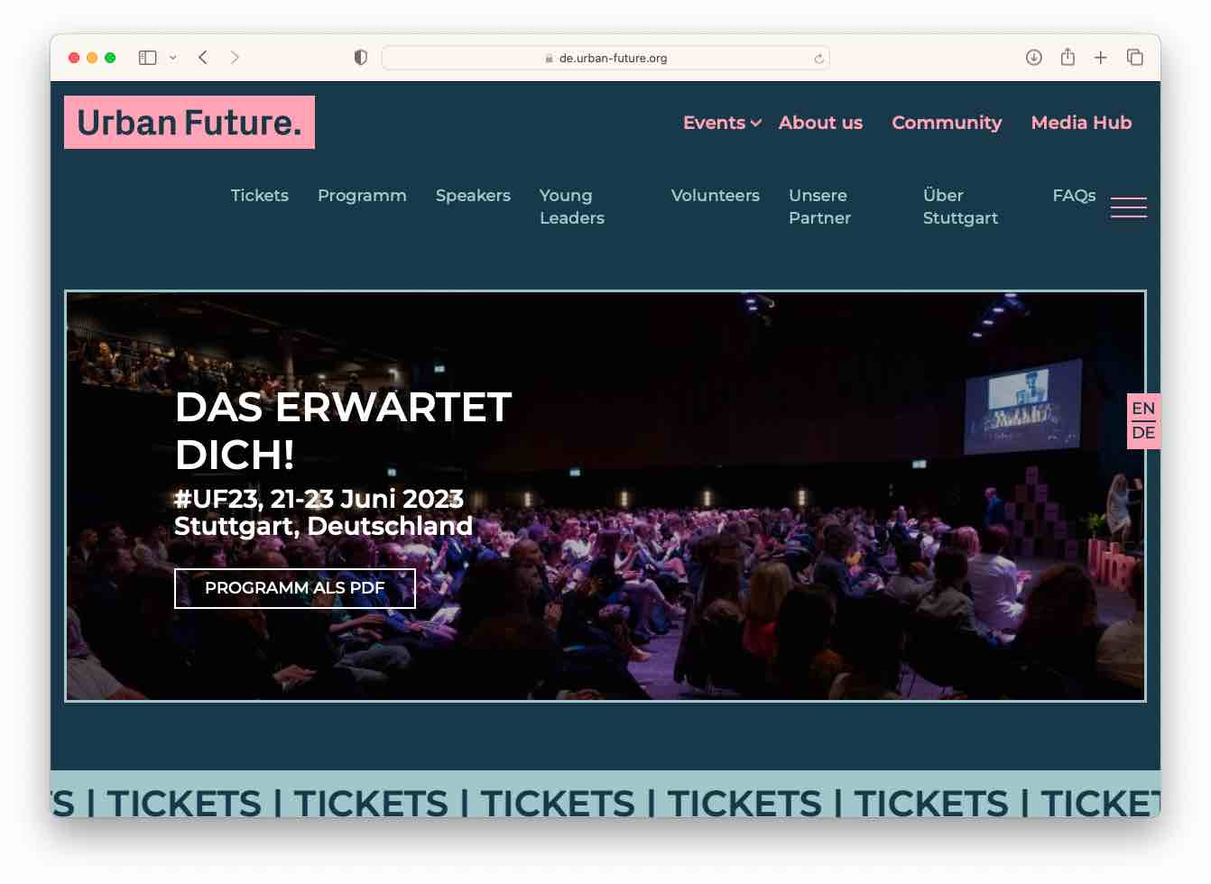Click the green fullscreen button

coord(110,58)
